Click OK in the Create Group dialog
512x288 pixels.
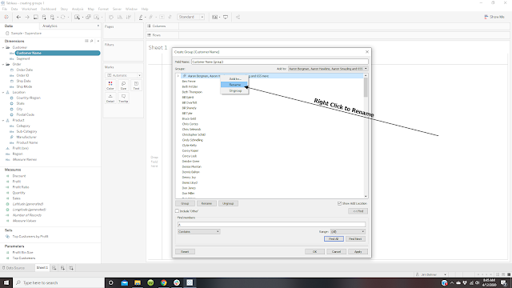(314, 252)
